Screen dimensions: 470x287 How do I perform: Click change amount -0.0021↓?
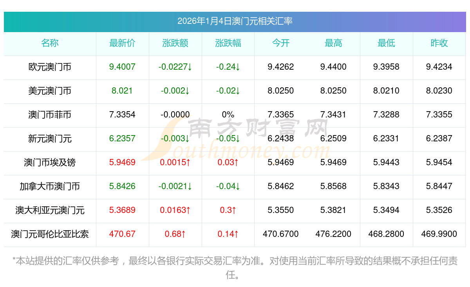[175, 186]
